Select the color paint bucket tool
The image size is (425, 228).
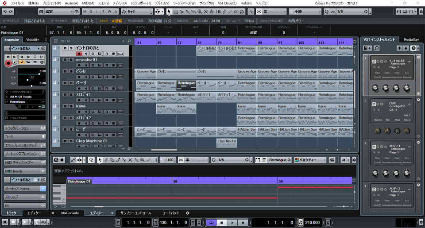[242, 12]
